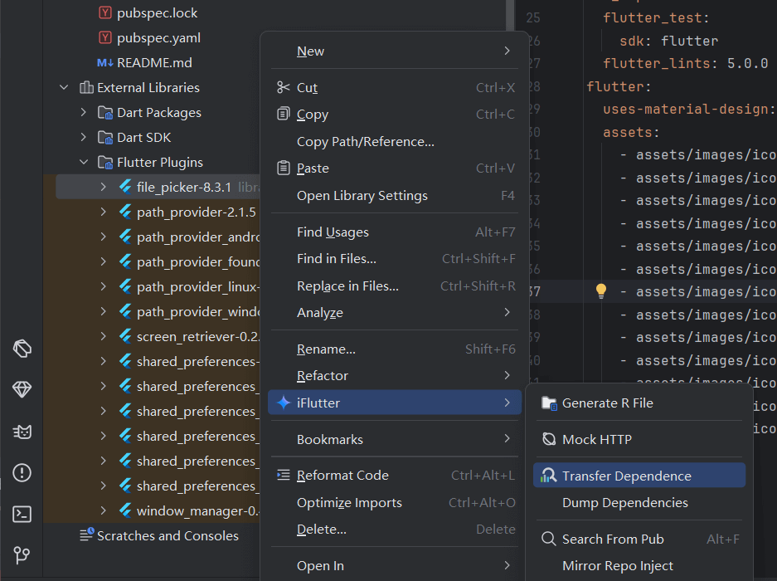The width and height of the screenshot is (777, 581).
Task: Click the tag-shaped sidebar icon
Action: 22,349
